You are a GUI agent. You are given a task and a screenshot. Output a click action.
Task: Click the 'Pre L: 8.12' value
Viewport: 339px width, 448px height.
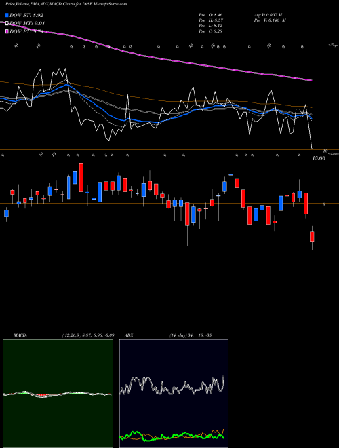(x=211, y=26)
